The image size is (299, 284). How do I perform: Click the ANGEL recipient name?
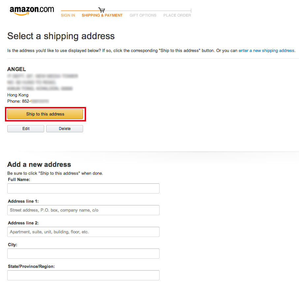point(16,69)
